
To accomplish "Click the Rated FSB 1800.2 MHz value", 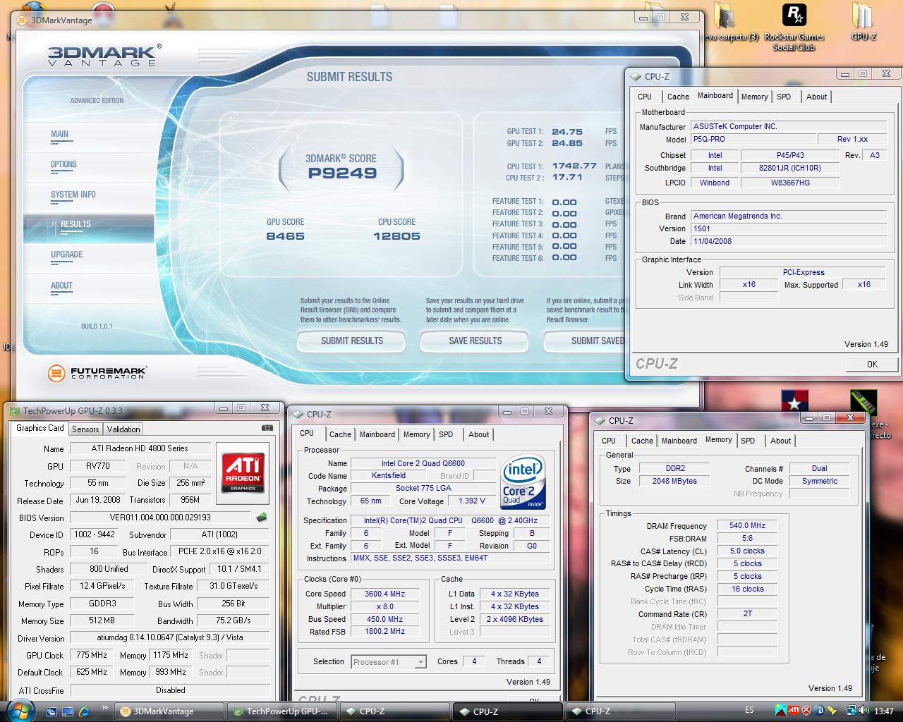I will (384, 632).
